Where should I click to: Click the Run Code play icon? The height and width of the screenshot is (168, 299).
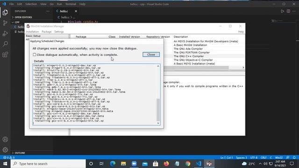click(282, 11)
